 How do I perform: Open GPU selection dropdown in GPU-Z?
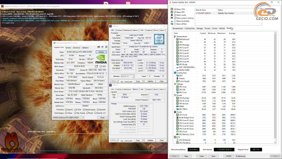tap(69, 117)
